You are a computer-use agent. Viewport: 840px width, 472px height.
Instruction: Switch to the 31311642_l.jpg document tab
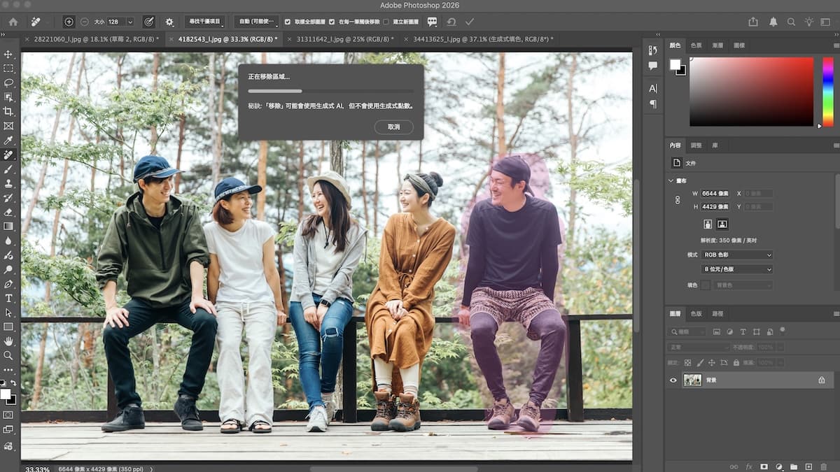point(344,39)
